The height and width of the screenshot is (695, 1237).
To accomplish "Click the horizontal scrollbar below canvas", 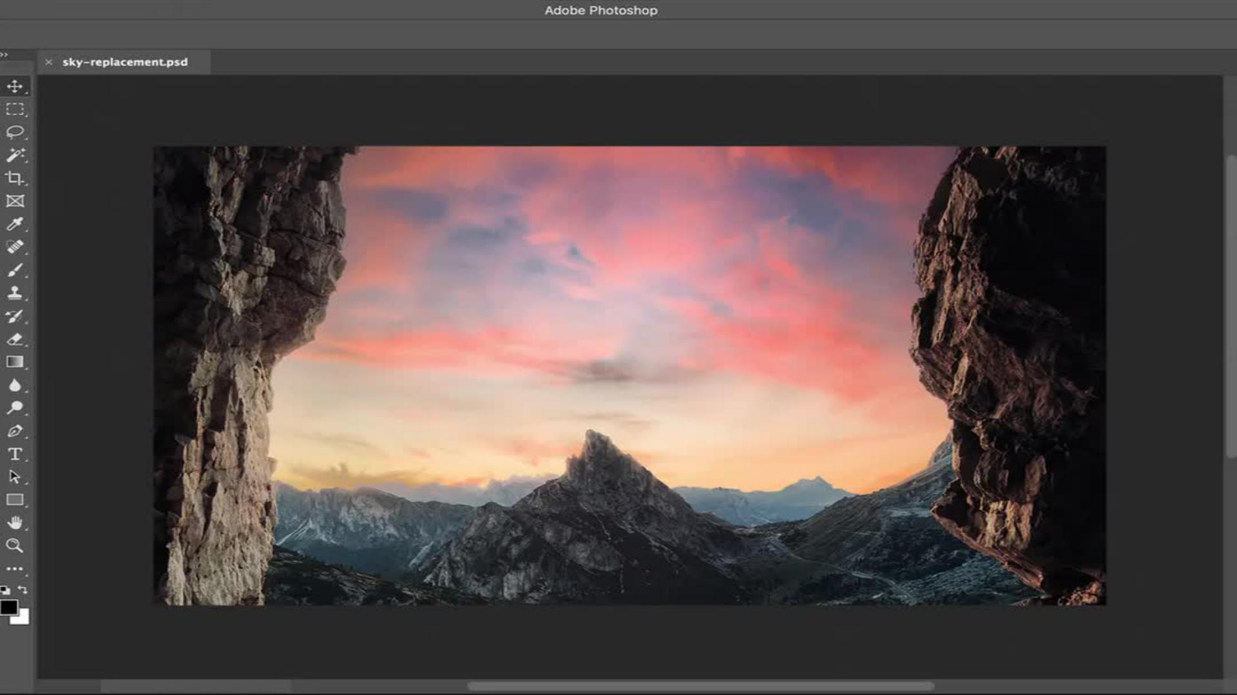I will click(x=700, y=686).
